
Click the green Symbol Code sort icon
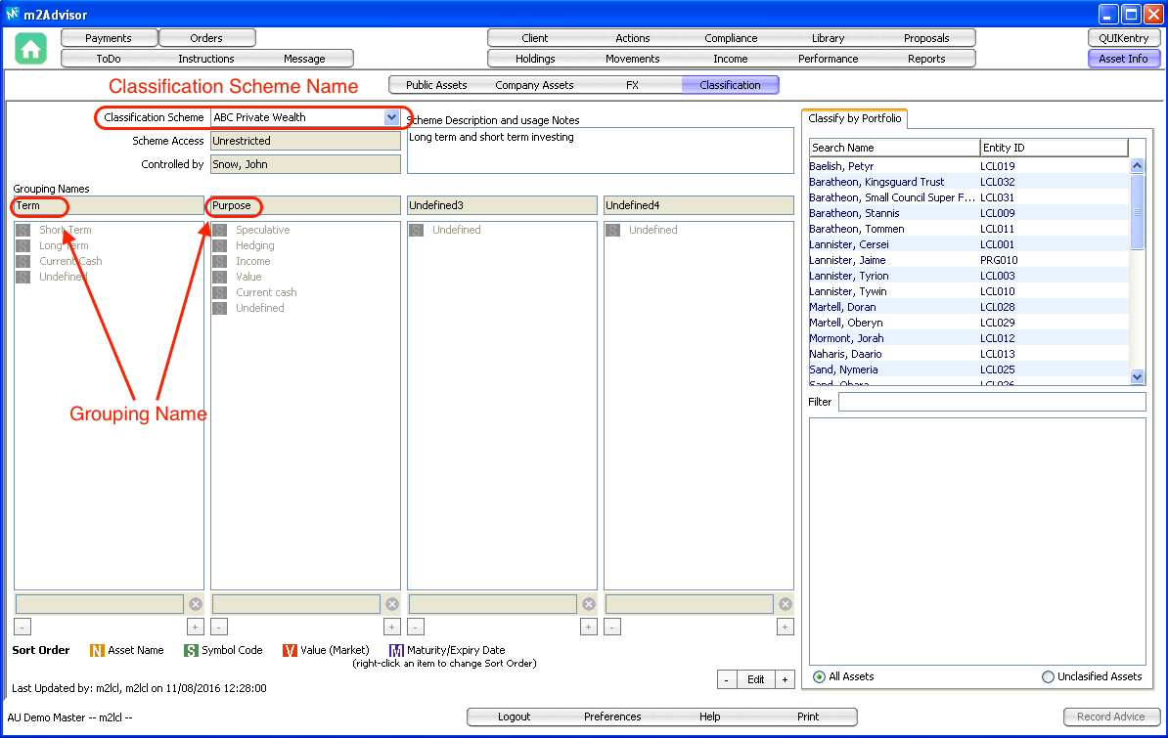tap(191, 650)
